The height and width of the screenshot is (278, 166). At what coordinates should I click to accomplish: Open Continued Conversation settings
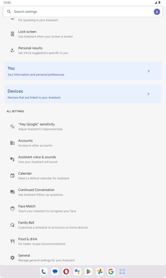coord(83,192)
